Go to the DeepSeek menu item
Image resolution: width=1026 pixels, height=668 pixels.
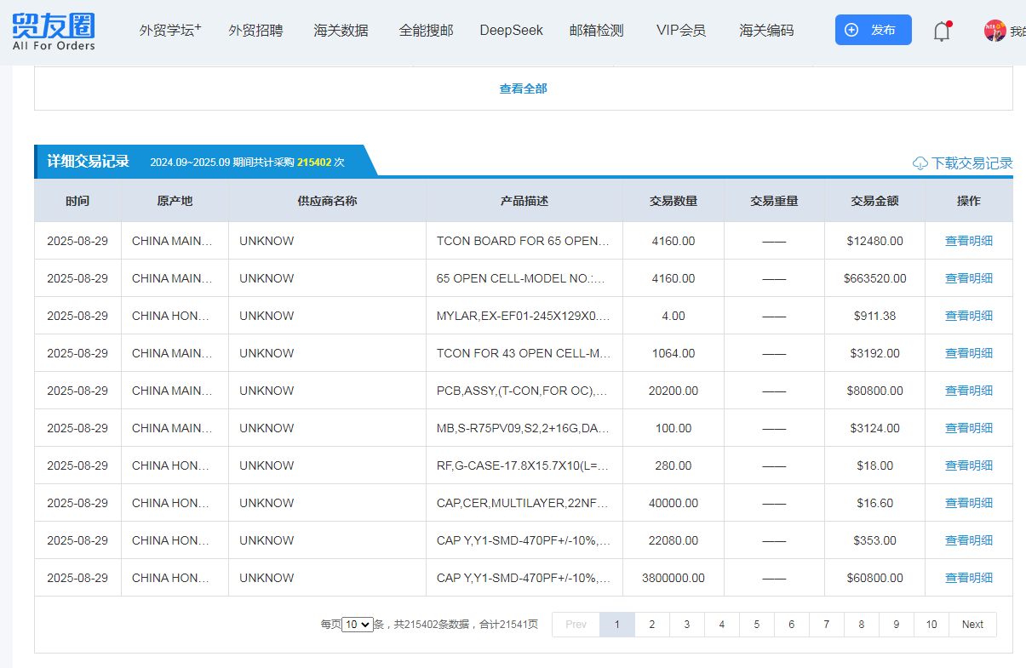tap(511, 31)
